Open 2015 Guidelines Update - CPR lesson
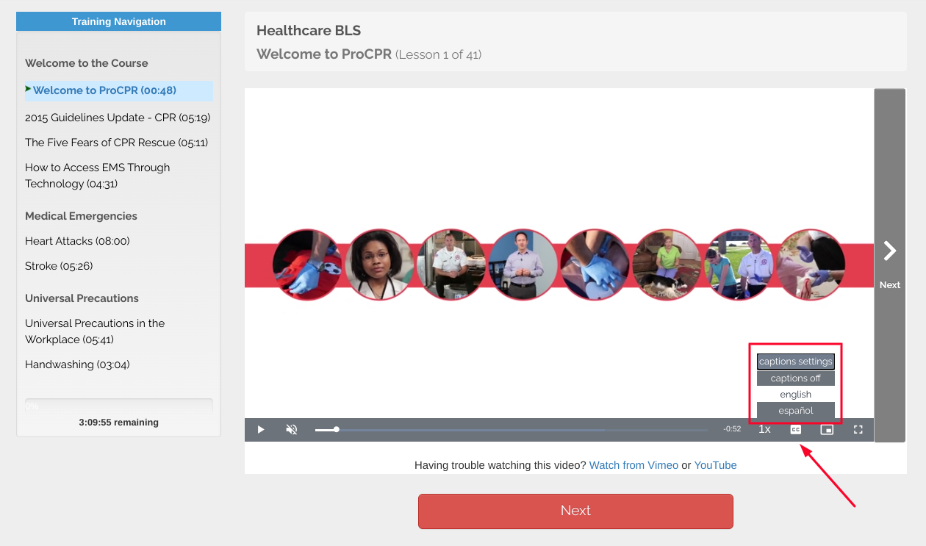The width and height of the screenshot is (926, 546). 118,118
